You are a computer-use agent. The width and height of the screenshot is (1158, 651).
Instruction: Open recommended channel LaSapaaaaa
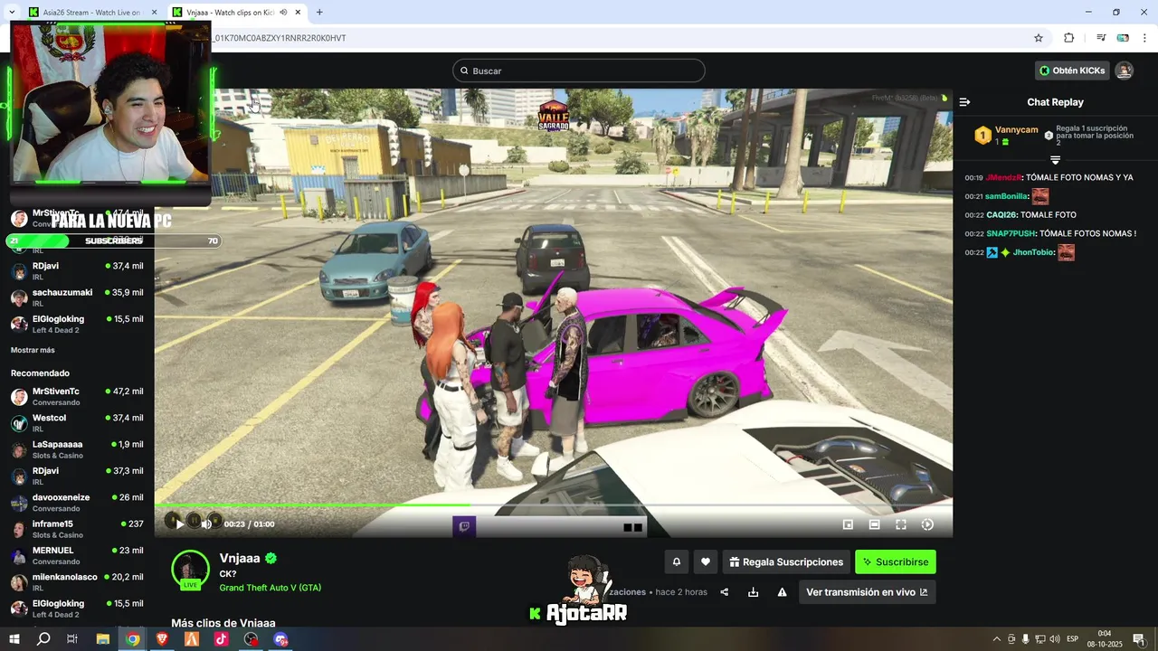coord(77,449)
